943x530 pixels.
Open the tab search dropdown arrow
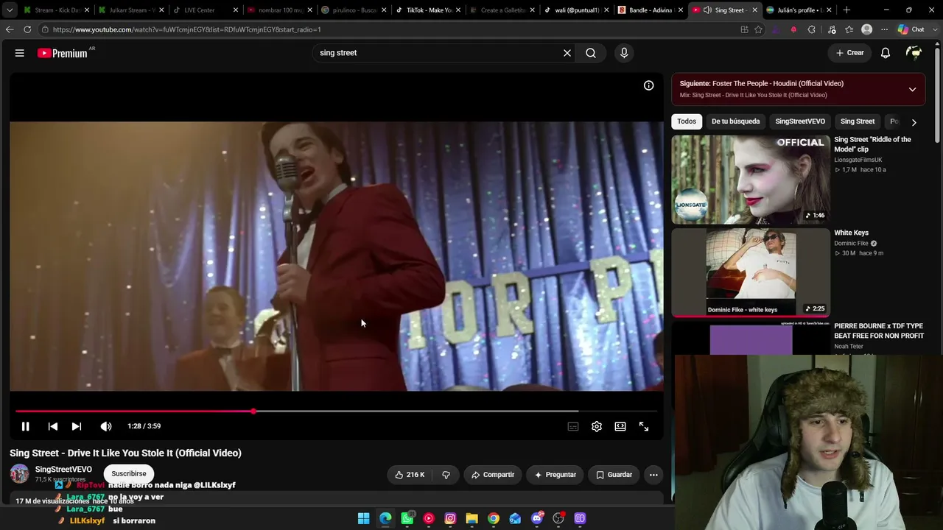(x=10, y=10)
